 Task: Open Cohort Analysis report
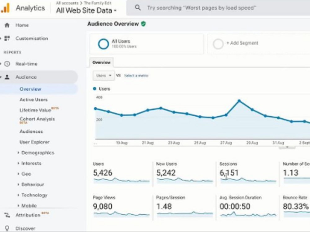tap(37, 119)
